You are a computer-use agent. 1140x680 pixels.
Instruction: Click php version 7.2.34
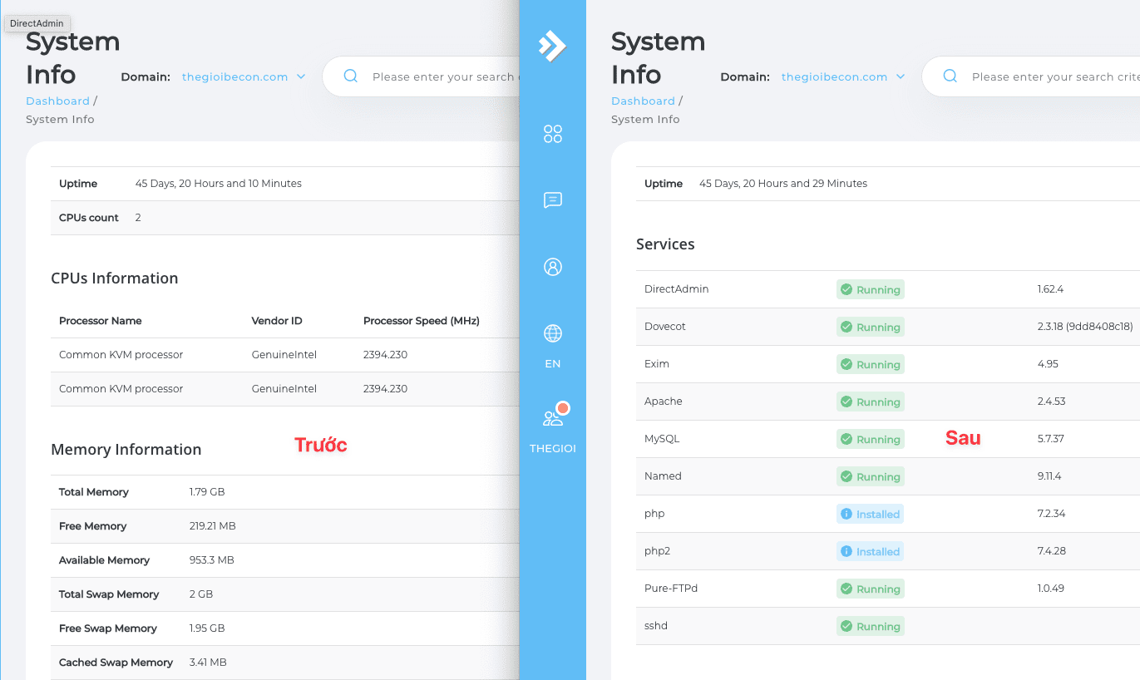tap(1051, 514)
